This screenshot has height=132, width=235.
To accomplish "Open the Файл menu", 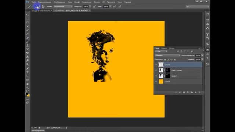I will pyautogui.click(x=34, y=2).
